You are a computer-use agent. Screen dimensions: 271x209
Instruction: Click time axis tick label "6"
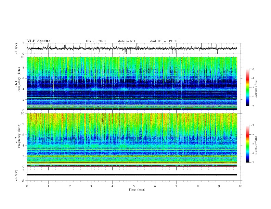point(155,186)
